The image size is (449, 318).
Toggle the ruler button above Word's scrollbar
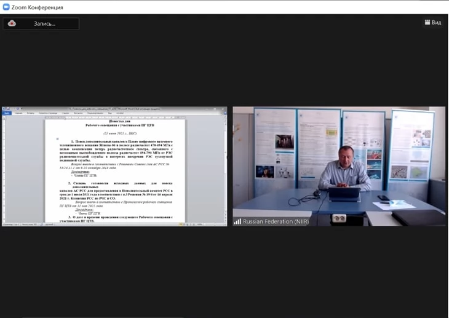(x=225, y=117)
